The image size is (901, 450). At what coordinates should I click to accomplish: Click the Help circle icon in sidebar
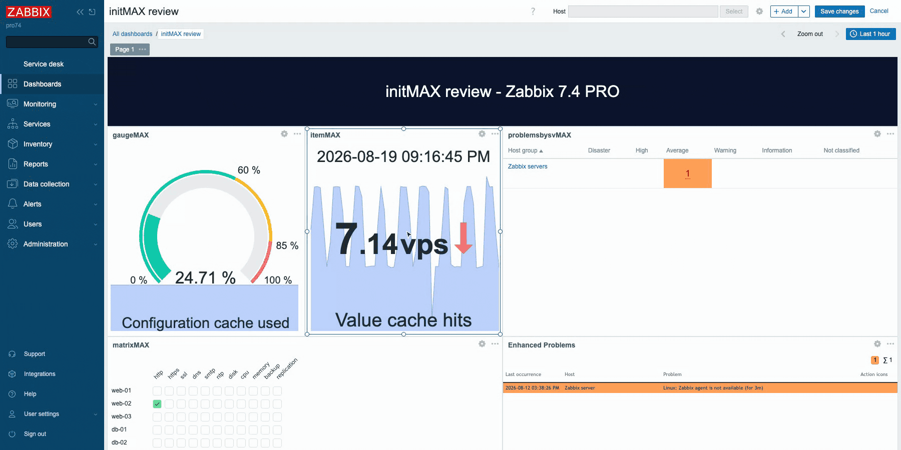(x=13, y=394)
